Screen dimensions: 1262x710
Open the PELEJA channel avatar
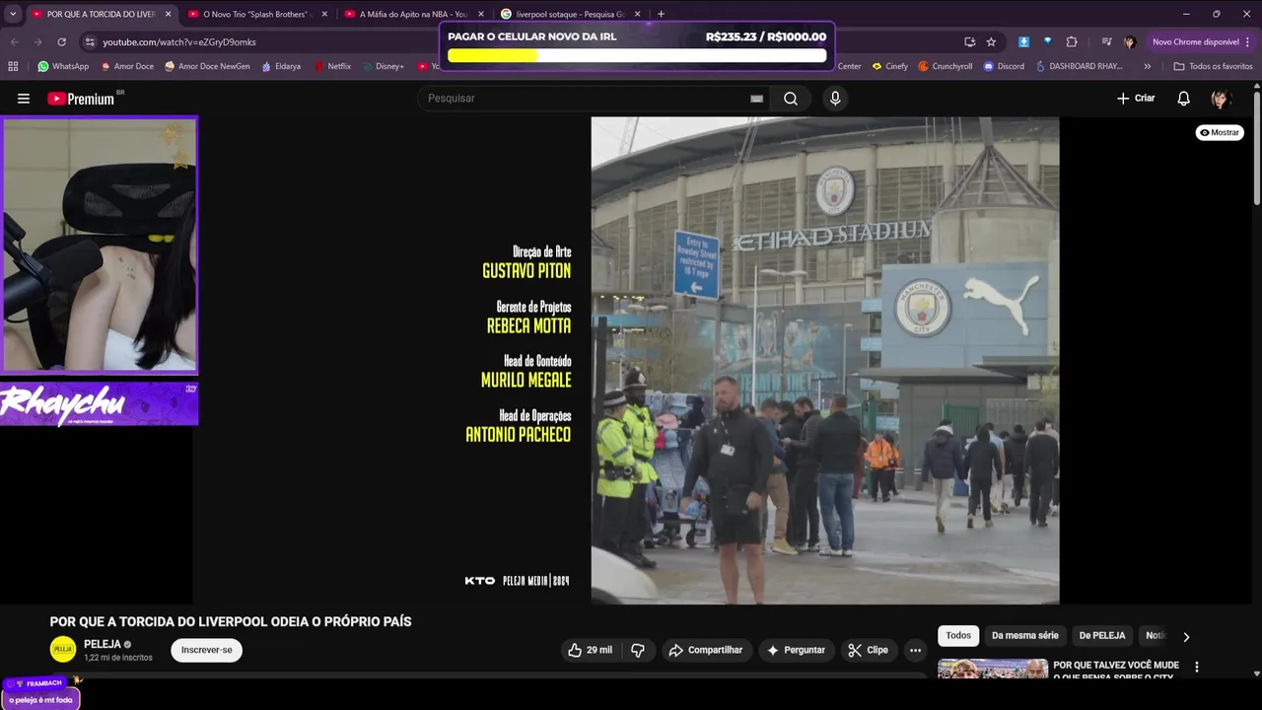63,649
